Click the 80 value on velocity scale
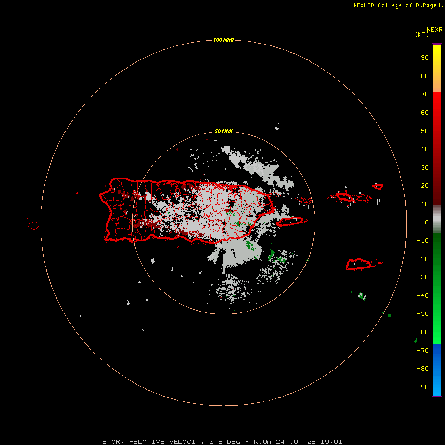This screenshot has width=445, height=445. tap(425, 76)
